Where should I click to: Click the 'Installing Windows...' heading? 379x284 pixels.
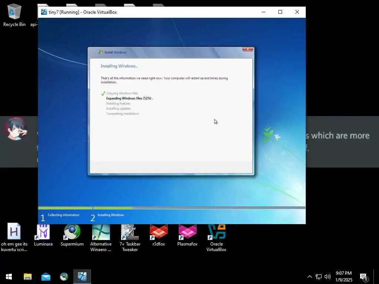119,66
